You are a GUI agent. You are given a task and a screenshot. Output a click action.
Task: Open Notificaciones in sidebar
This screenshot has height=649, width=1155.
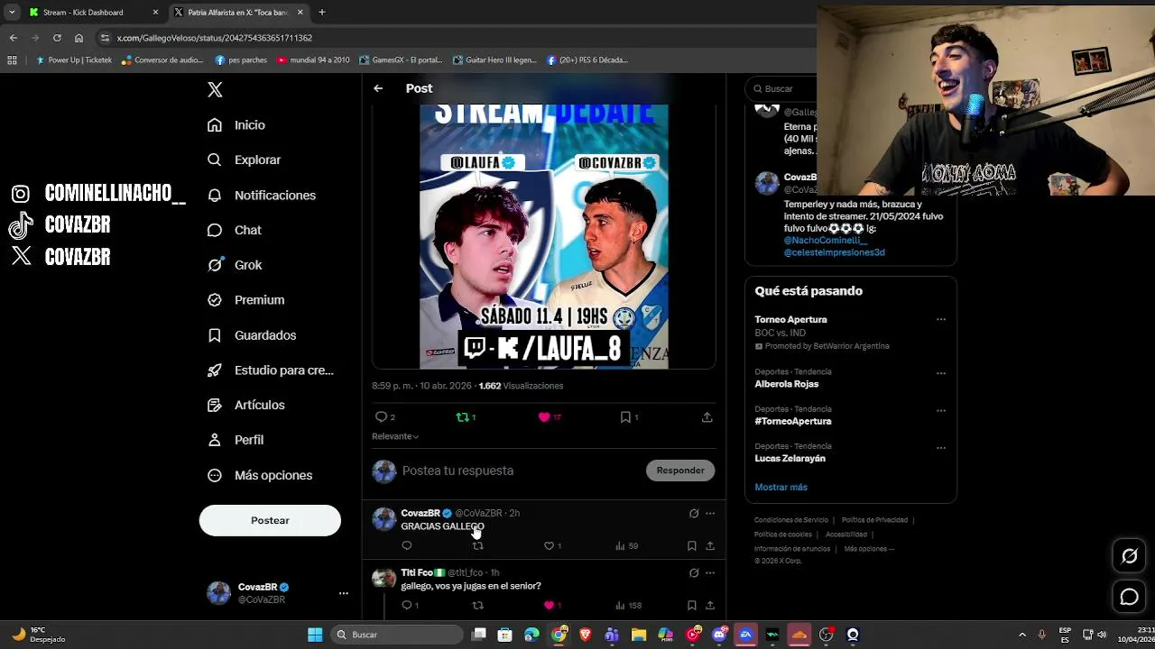(261, 195)
